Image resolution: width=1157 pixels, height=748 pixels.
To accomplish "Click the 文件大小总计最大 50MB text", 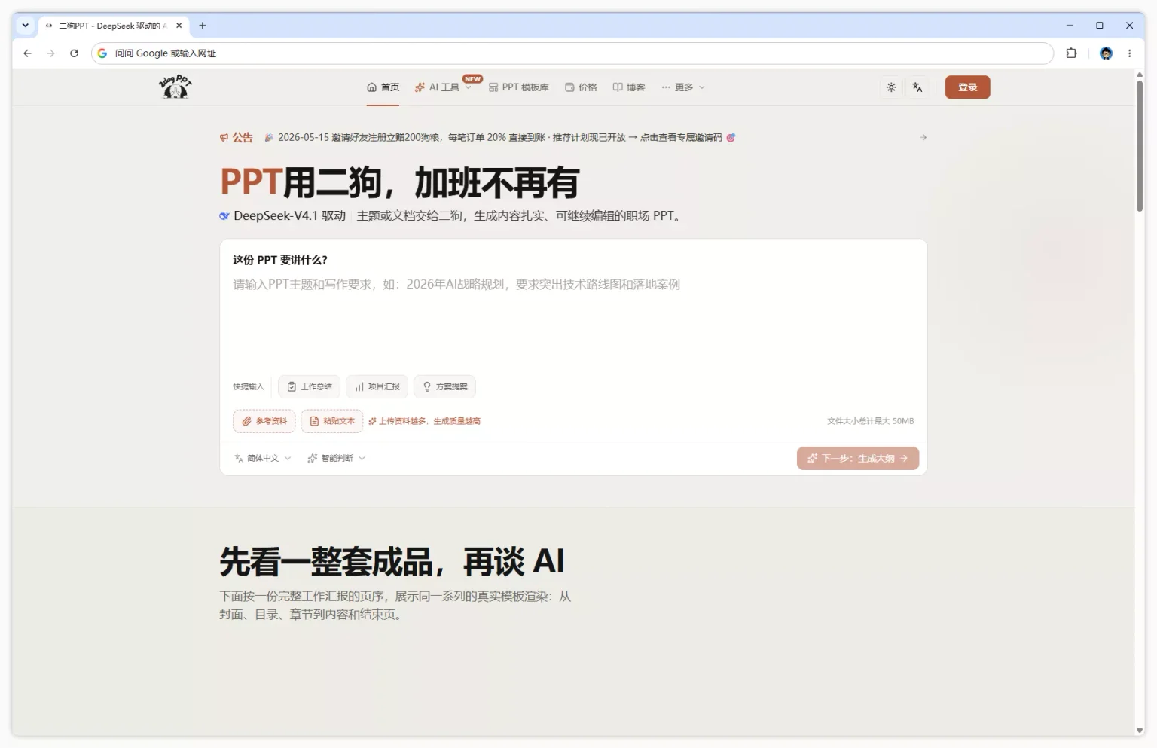I will point(870,421).
